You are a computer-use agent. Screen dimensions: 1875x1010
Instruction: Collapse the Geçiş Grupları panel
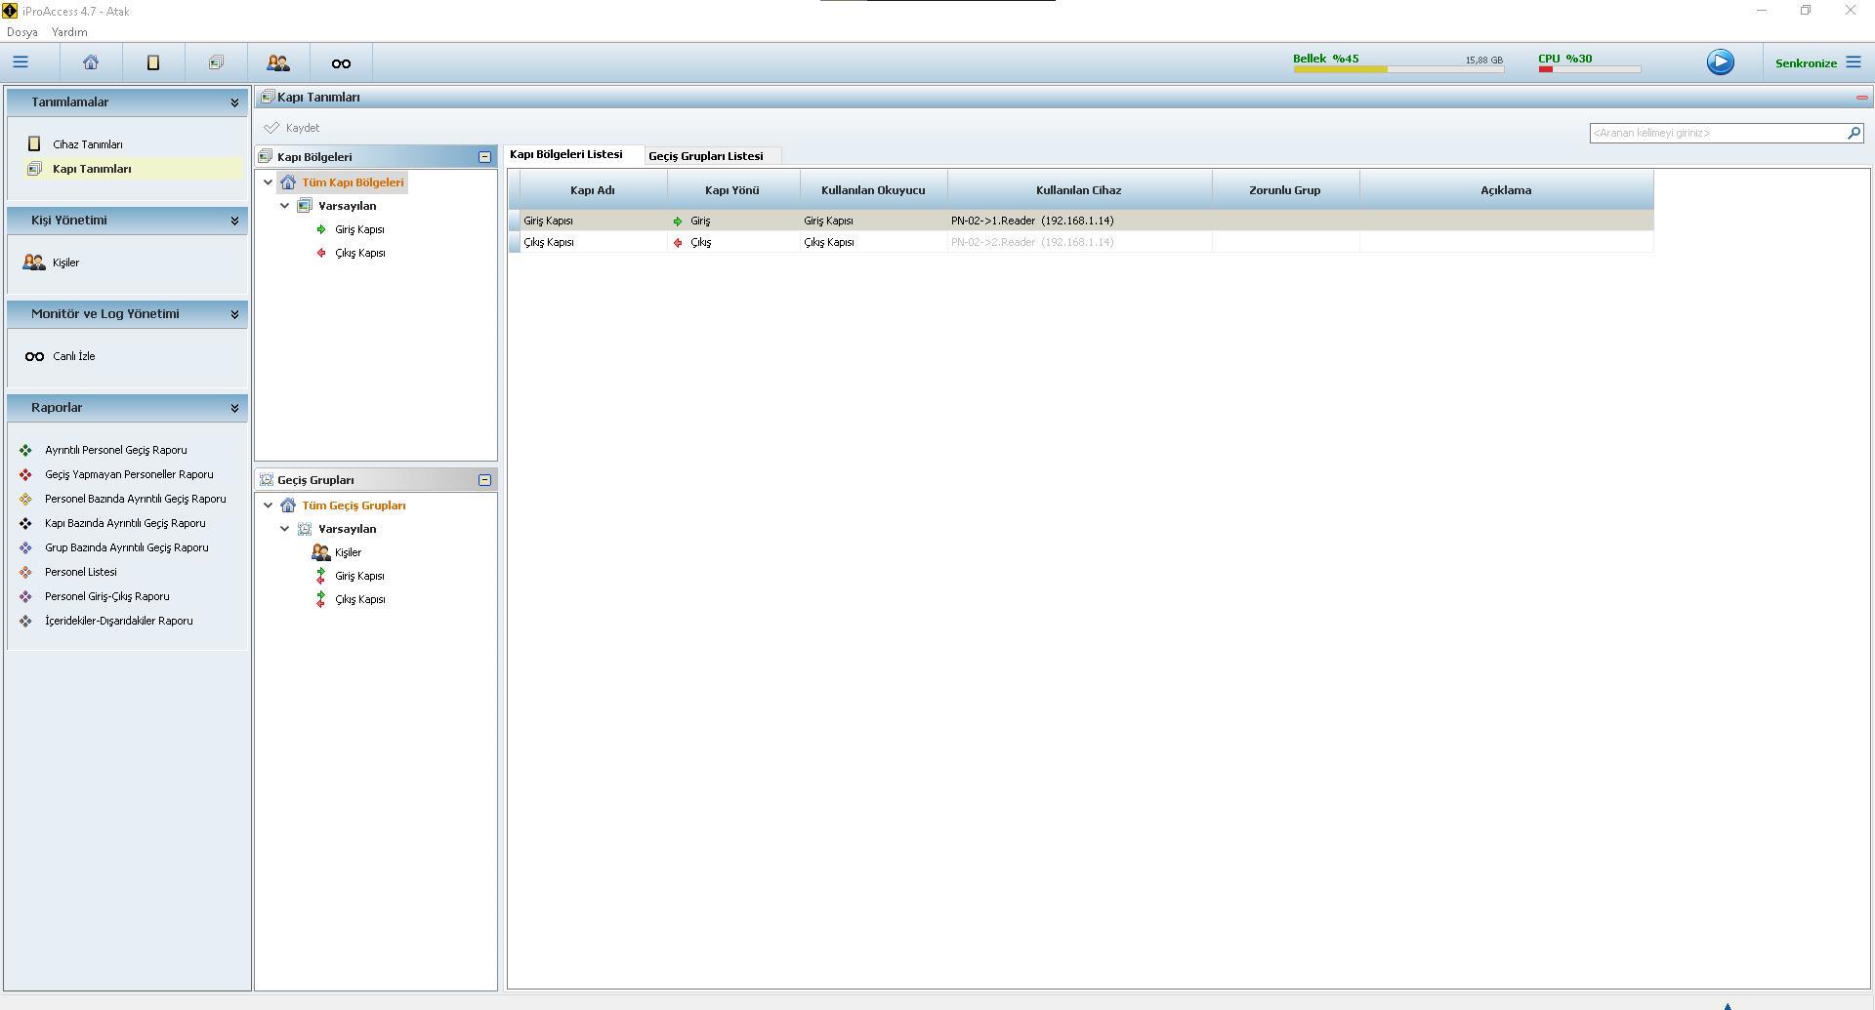click(484, 480)
